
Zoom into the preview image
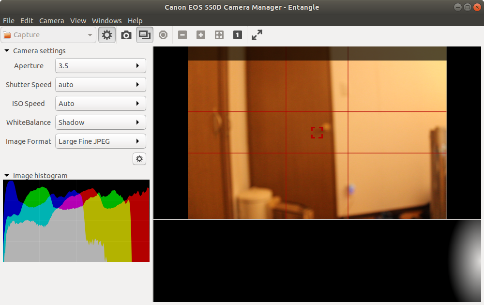[x=200, y=35]
